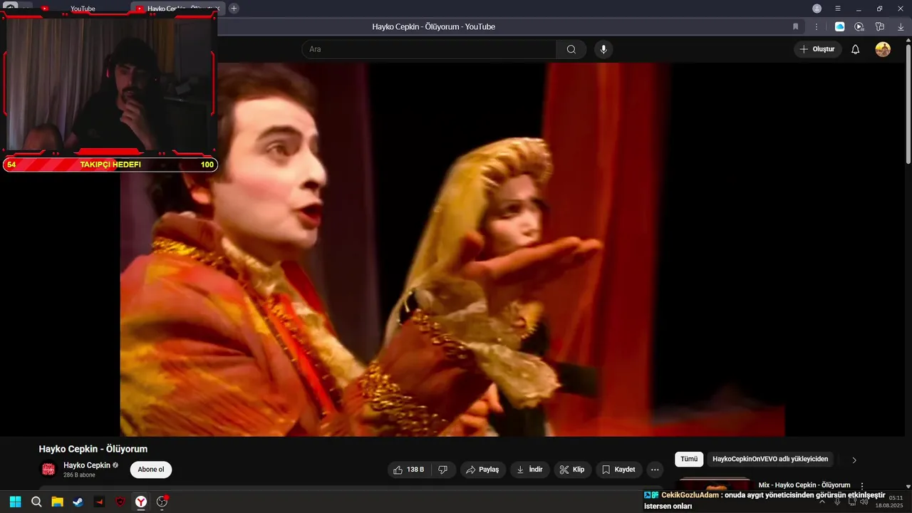Open the YouTube account avatar menu
The width and height of the screenshot is (912, 513).
(x=883, y=49)
